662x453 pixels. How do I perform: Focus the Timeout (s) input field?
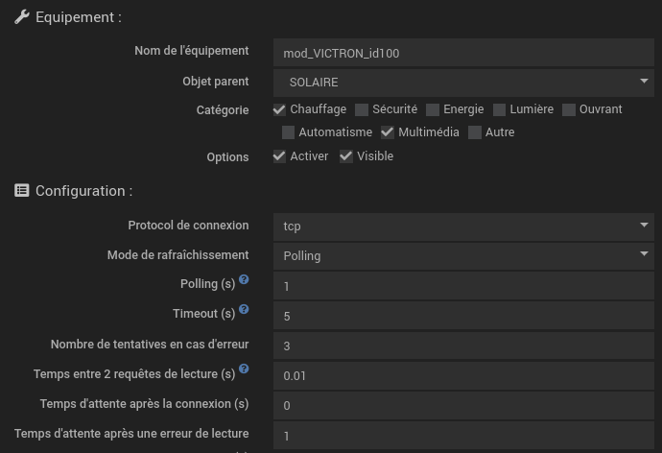click(462, 316)
